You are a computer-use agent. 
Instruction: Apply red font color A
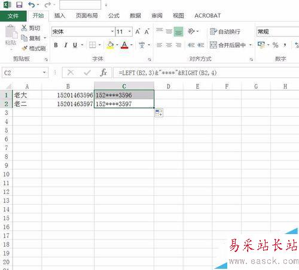point(124,45)
